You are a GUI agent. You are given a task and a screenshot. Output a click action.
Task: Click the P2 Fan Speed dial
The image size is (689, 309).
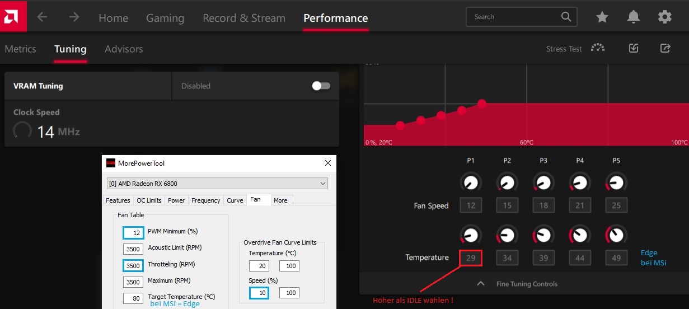pyautogui.click(x=507, y=182)
